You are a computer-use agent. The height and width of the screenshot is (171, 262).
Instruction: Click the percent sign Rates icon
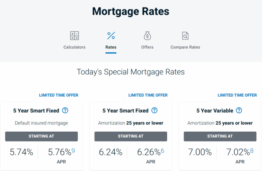click(111, 36)
